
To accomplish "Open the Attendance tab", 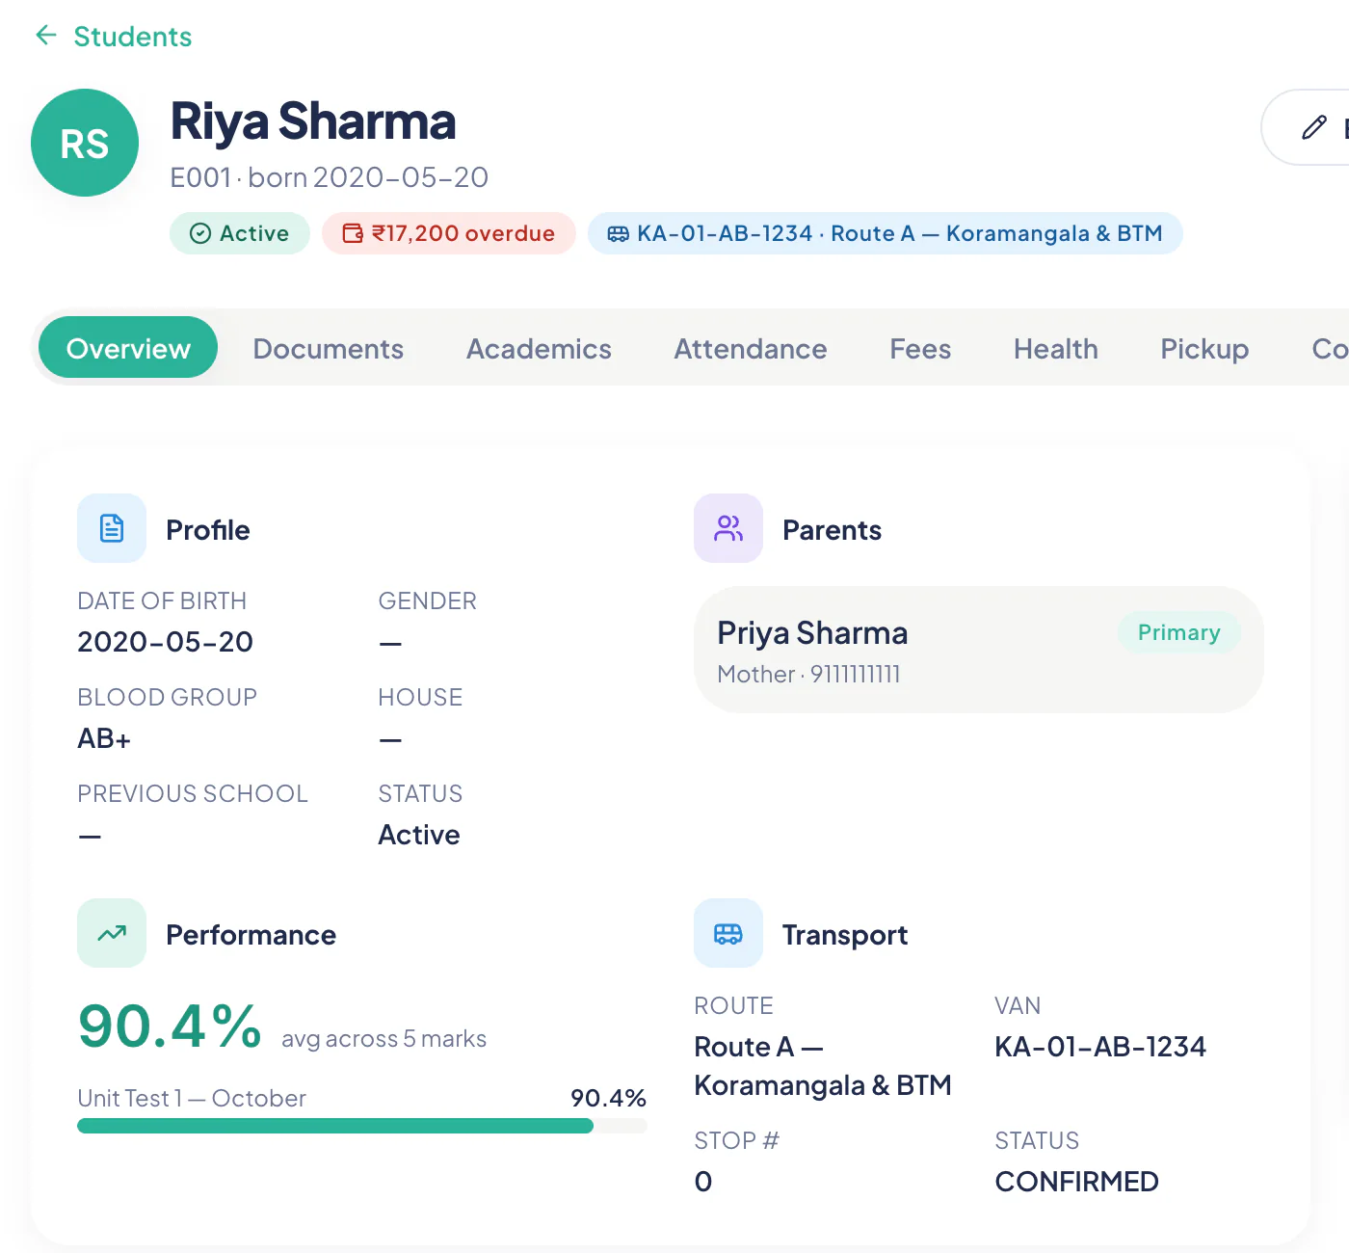I will pos(751,348).
